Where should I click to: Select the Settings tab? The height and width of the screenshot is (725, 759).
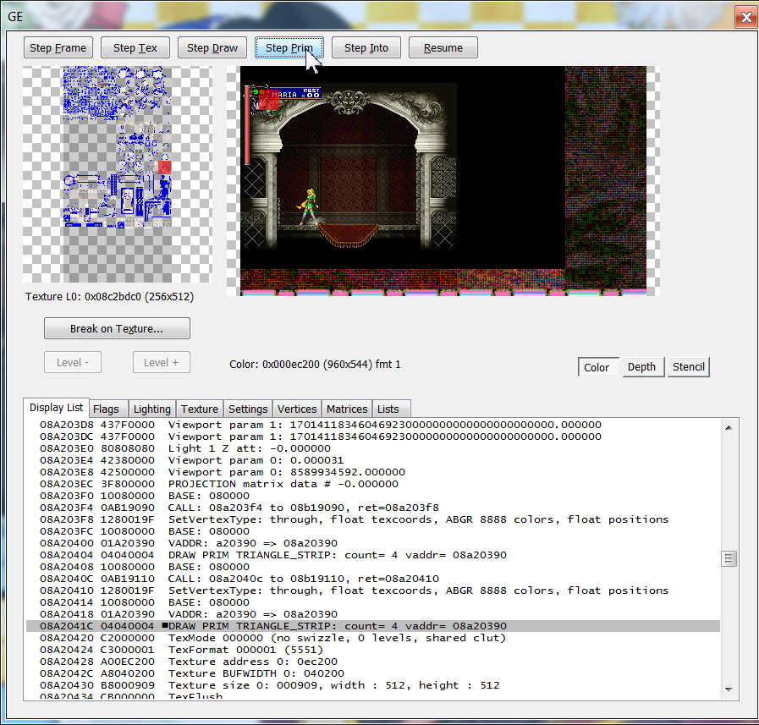click(x=248, y=409)
